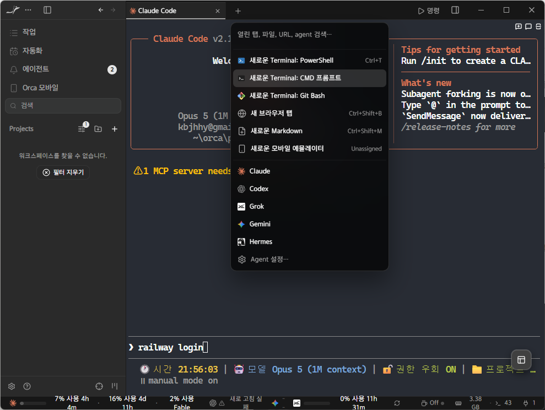
Task: Click the vertical bars icon in sidebar footer
Action: 115,386
